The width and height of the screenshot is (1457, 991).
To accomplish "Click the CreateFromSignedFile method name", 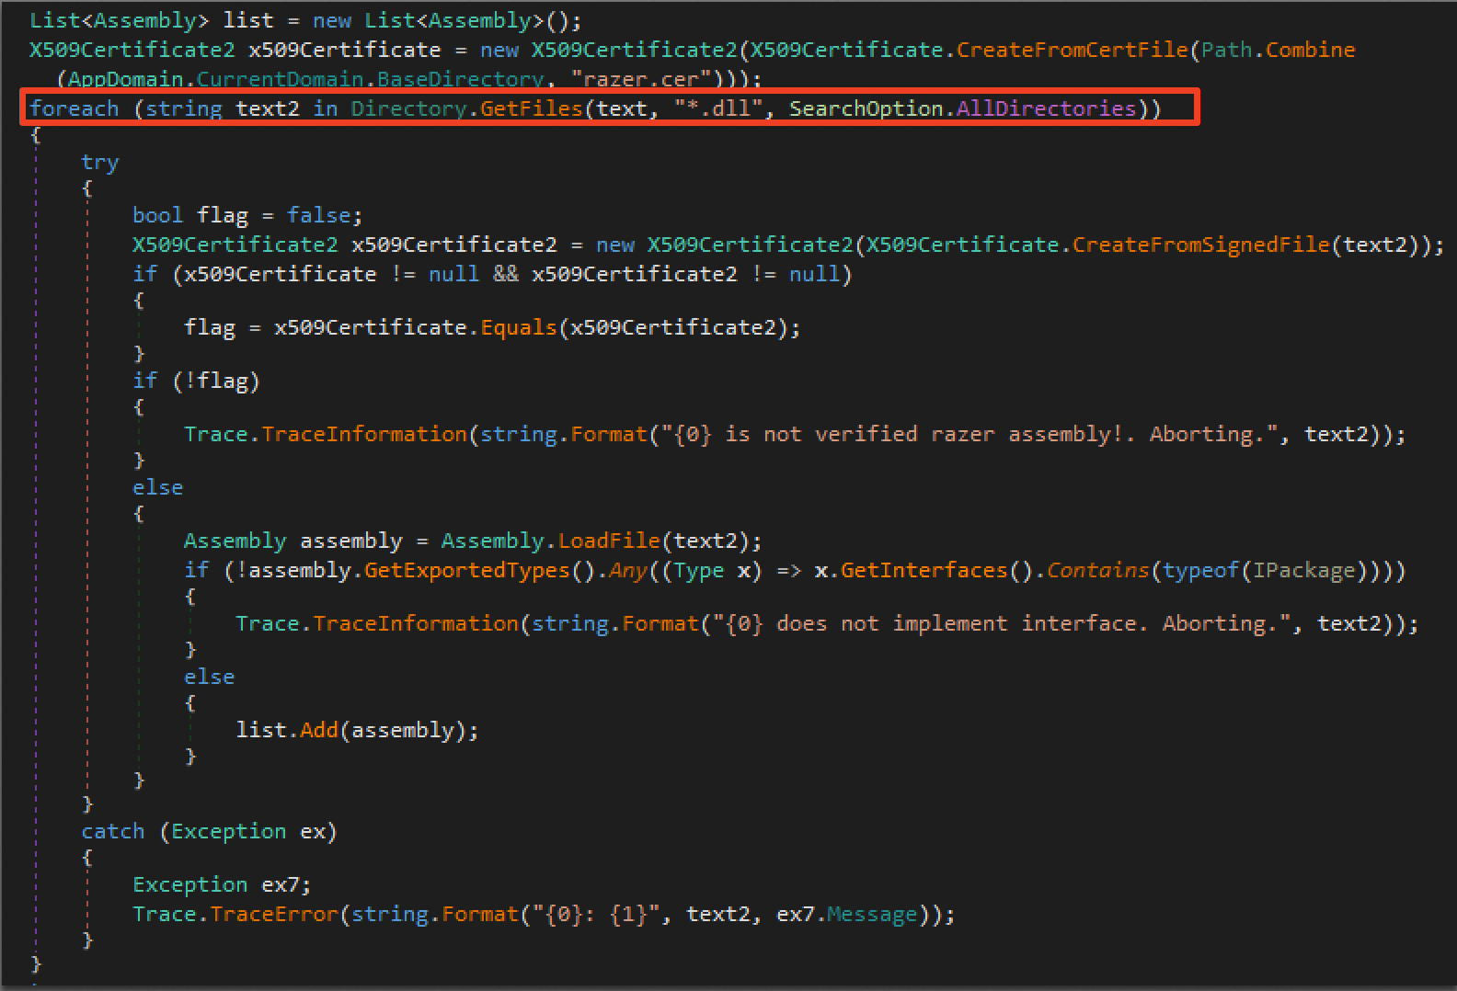I will click(x=1200, y=245).
